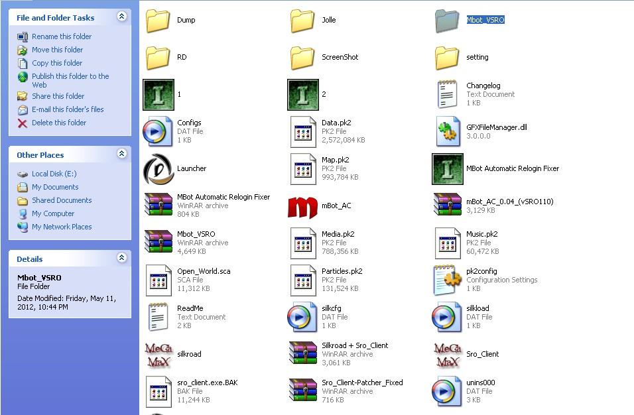
Task: Open the pk2config configuration settings file
Action: (447, 280)
